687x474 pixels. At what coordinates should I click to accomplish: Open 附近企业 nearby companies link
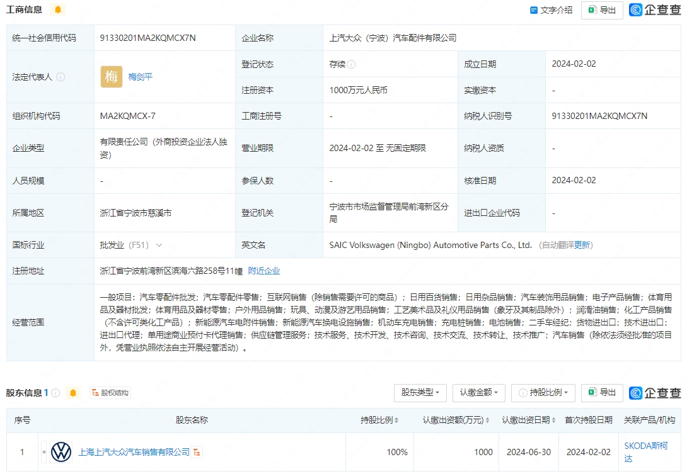point(263,271)
